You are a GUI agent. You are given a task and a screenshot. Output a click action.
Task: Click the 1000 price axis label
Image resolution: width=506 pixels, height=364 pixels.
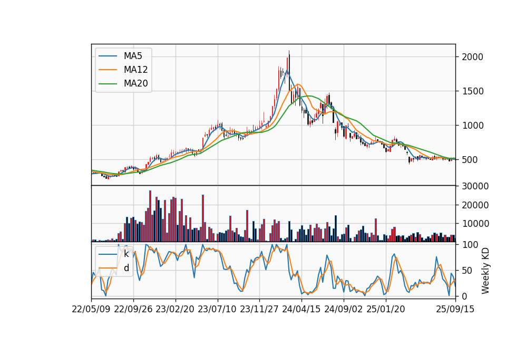(472, 126)
